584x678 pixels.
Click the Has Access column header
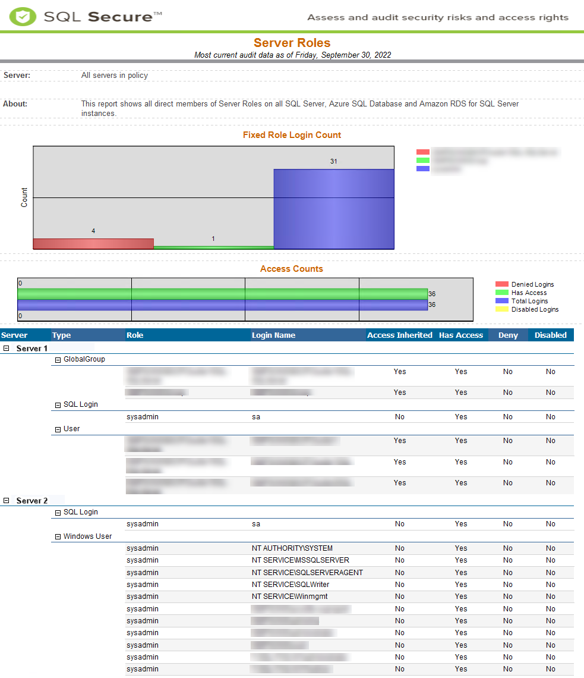[461, 335]
